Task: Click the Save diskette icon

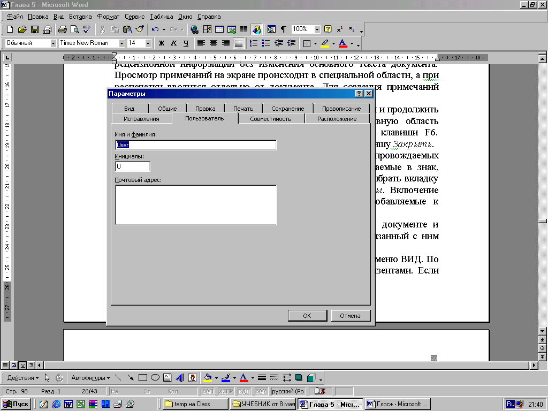Action: [35, 29]
